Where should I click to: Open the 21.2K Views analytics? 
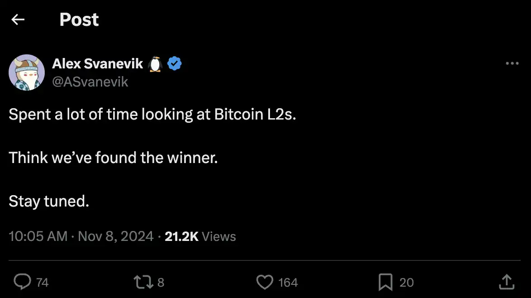(x=200, y=236)
